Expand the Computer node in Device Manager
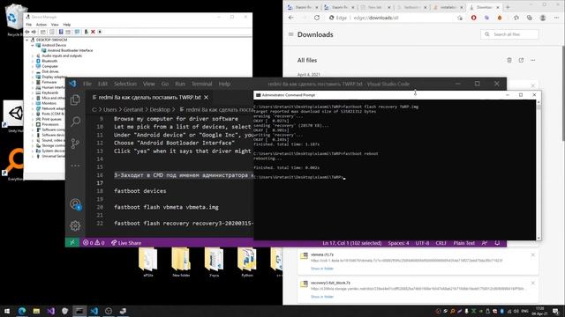The image size is (565, 317). [33, 66]
